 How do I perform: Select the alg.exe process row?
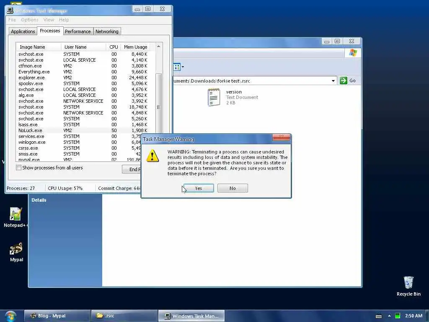tap(83, 95)
